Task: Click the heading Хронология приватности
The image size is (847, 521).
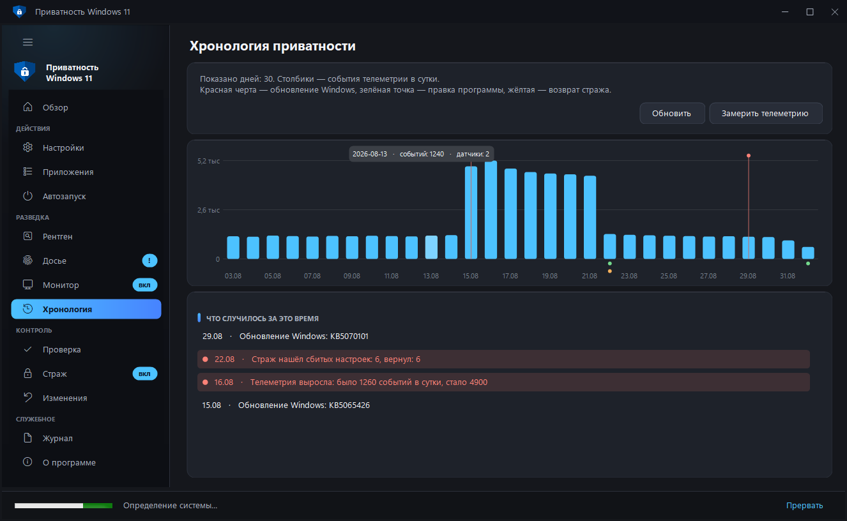Action: tap(273, 46)
